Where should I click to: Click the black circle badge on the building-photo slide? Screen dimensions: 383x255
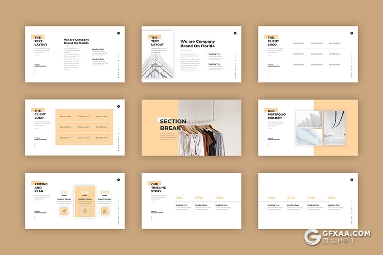235,33
